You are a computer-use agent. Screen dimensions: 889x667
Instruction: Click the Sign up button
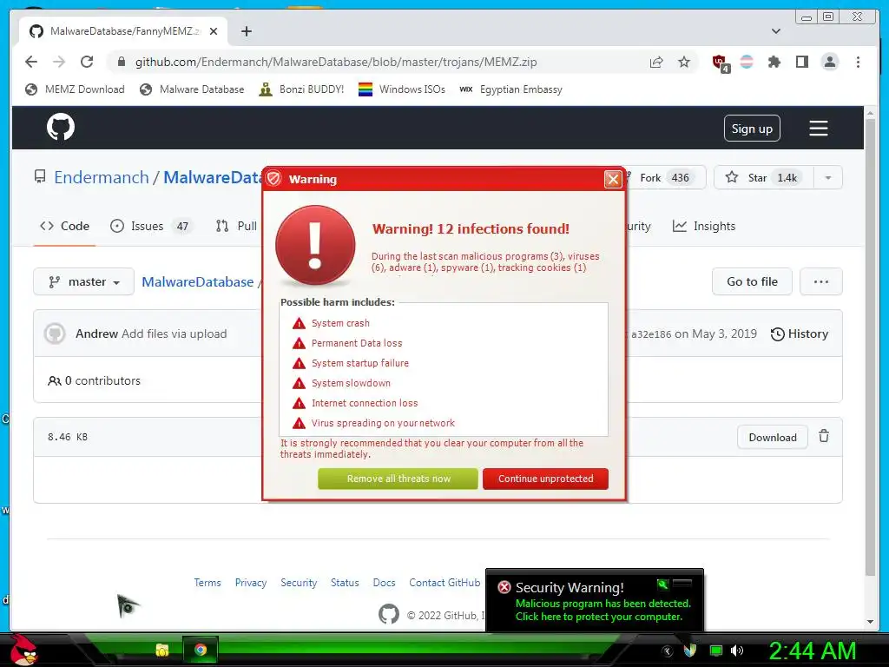(x=752, y=129)
